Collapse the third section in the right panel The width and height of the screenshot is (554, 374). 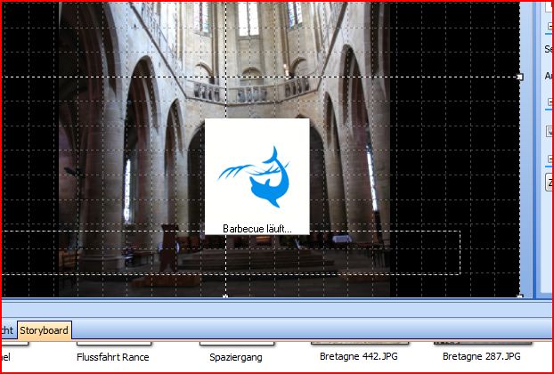click(x=549, y=160)
